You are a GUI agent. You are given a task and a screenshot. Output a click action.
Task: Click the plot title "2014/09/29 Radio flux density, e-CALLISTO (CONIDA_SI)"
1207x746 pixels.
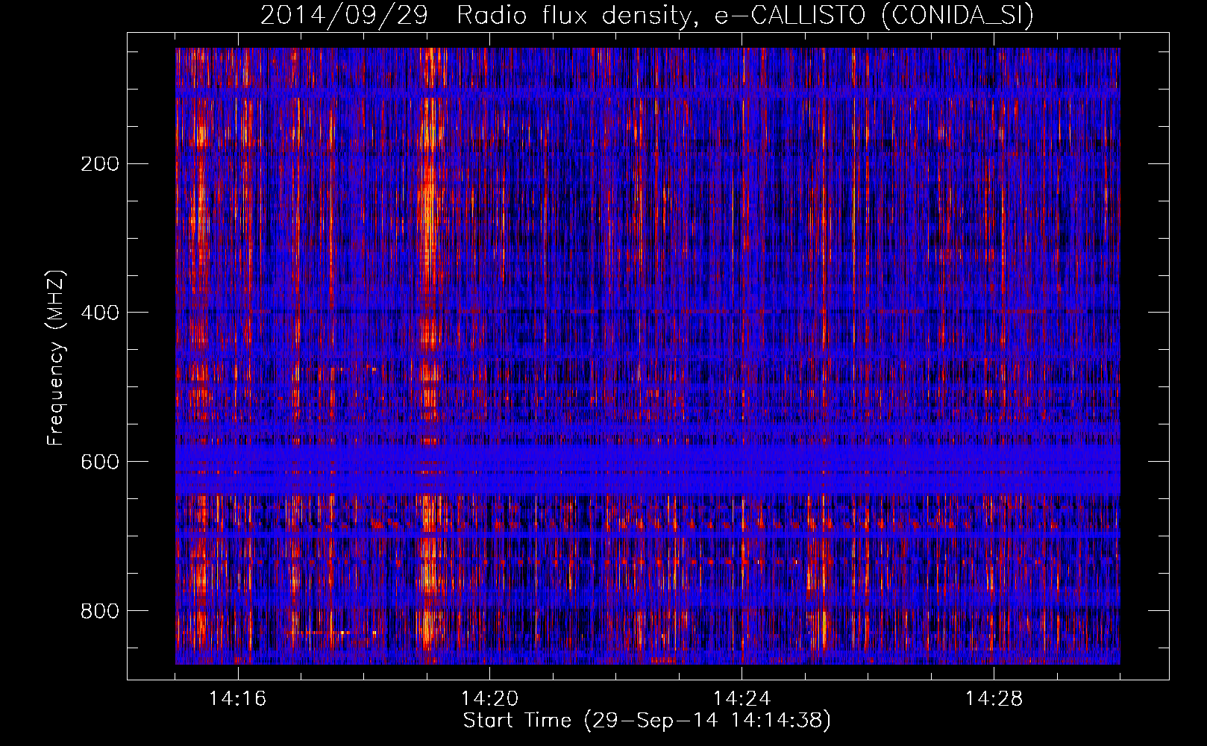[x=647, y=15]
